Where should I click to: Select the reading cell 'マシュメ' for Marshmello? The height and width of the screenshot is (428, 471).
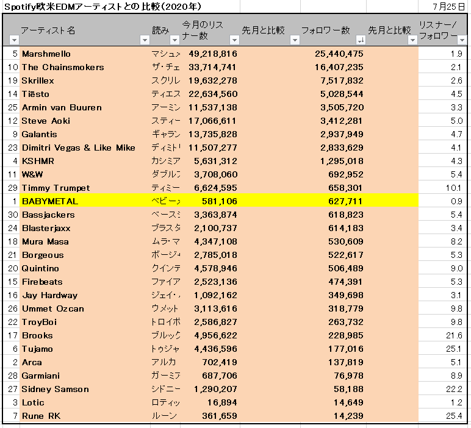[165, 54]
